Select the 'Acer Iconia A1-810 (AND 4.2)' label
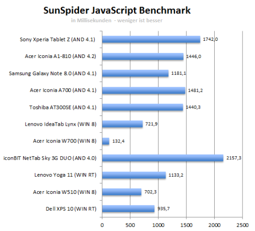This screenshot has width=255, height=231. pos(60,56)
